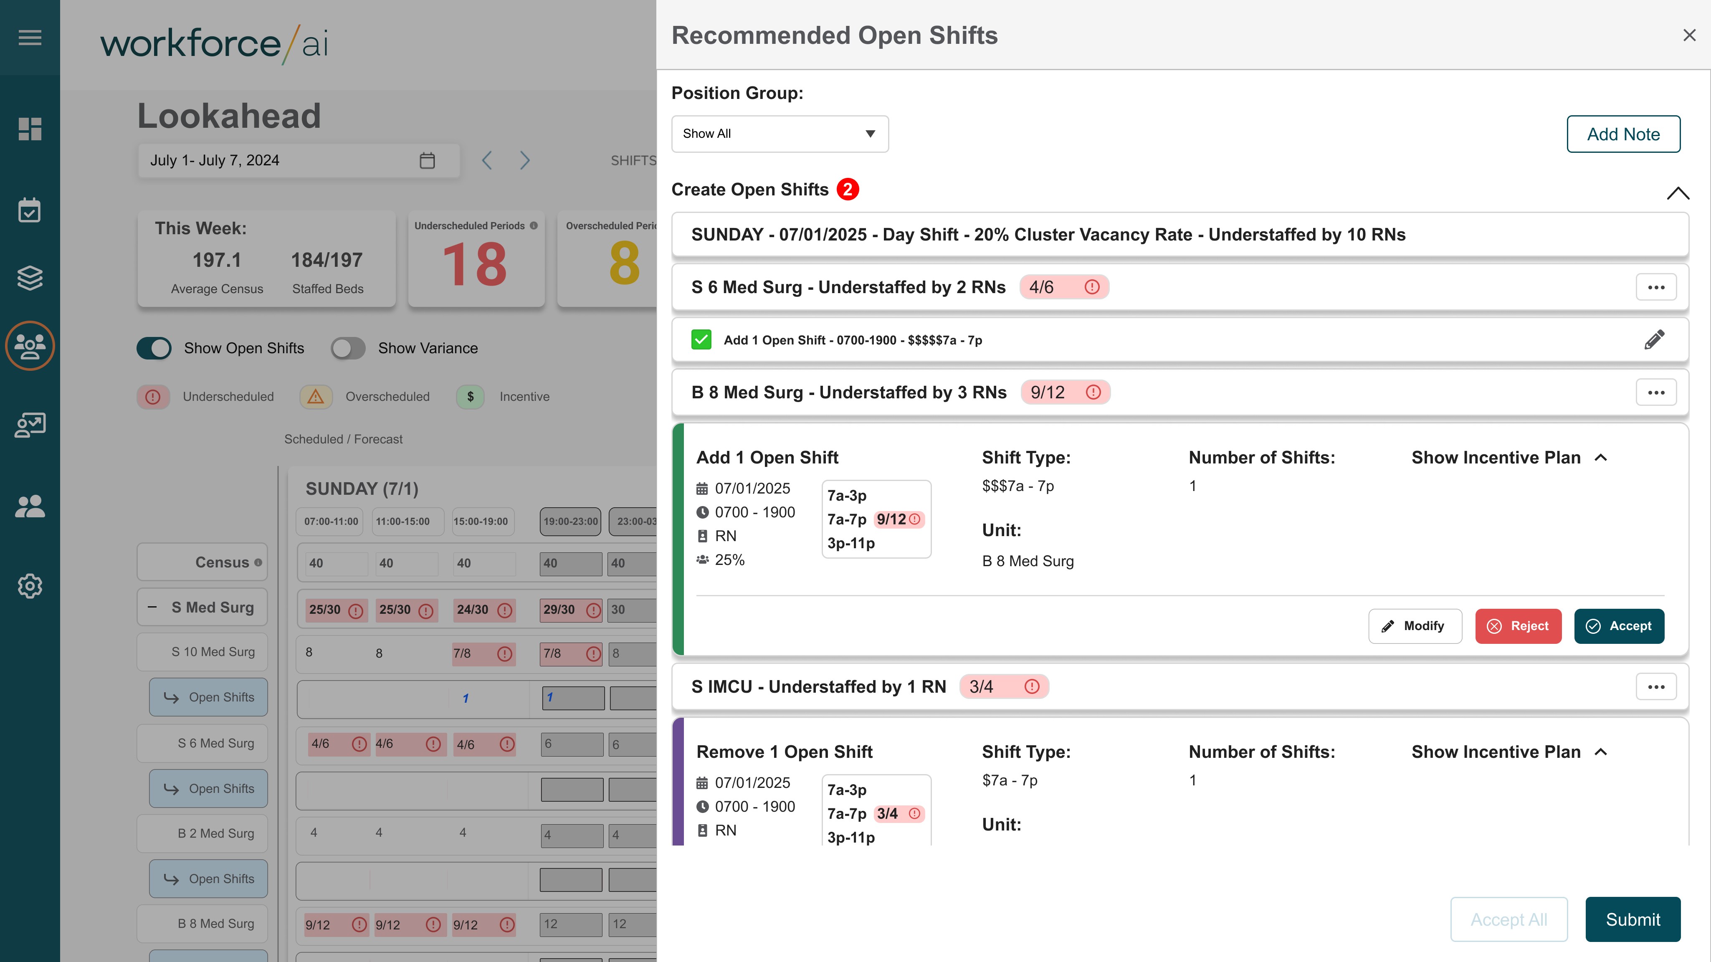Go to next week arrow

pyautogui.click(x=525, y=160)
